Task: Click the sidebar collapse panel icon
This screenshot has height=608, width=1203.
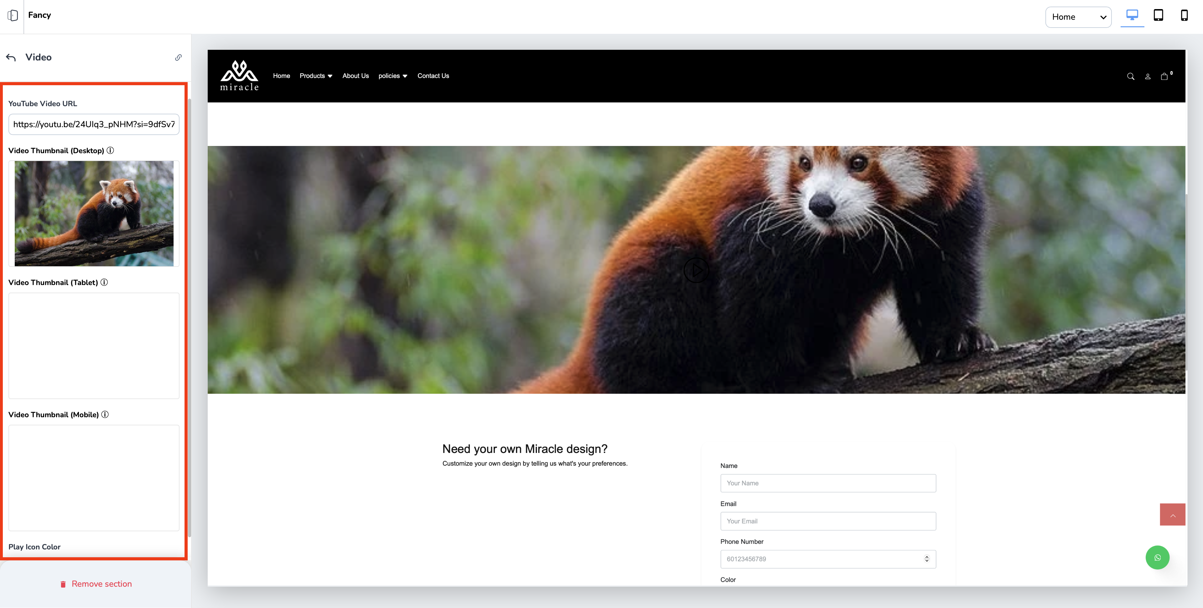Action: (13, 15)
